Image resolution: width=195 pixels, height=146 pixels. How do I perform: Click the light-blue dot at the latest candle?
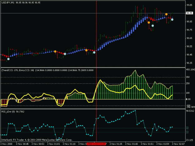tap(172, 20)
